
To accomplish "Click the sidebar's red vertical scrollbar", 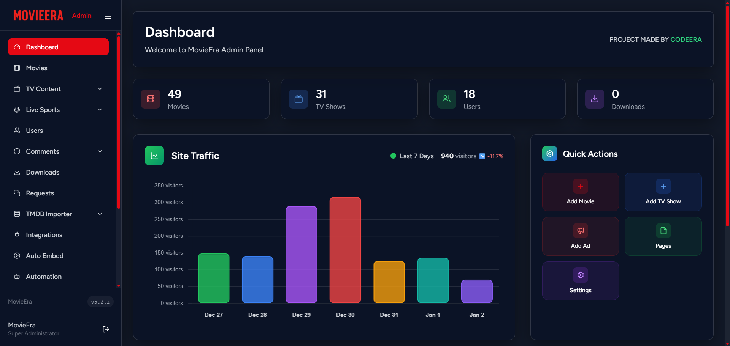I will (x=119, y=121).
